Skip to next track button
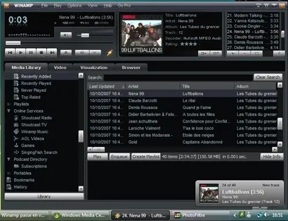 point(52,52)
